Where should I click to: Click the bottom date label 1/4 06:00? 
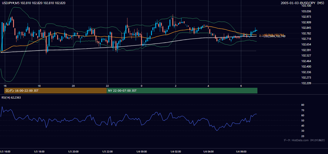241,152
